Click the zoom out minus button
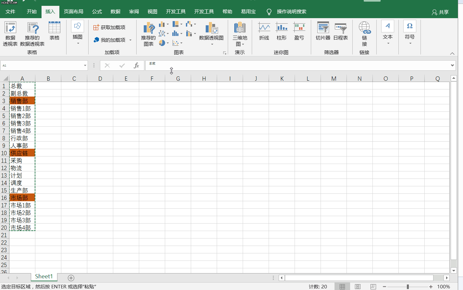The width and height of the screenshot is (463, 290). point(384,287)
